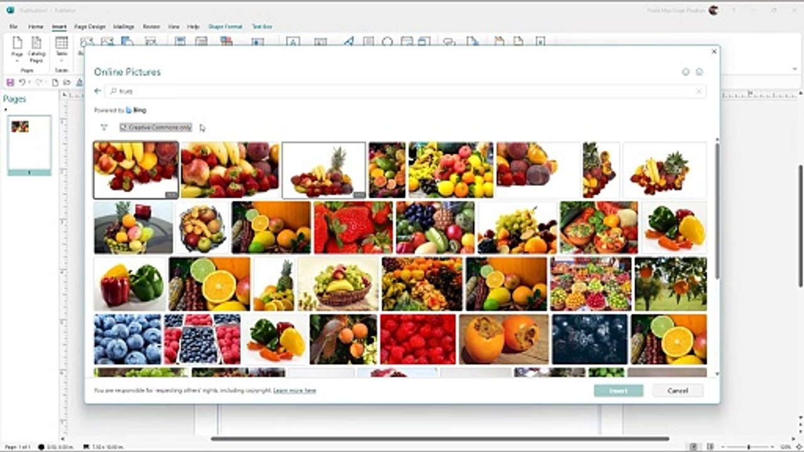Click the Table icon in the ribbon
This screenshot has width=804, height=452.
tap(62, 43)
